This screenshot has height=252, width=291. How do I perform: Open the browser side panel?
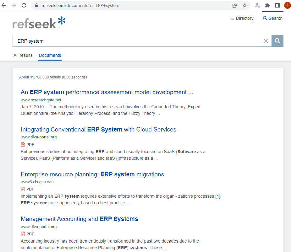pos(277,5)
